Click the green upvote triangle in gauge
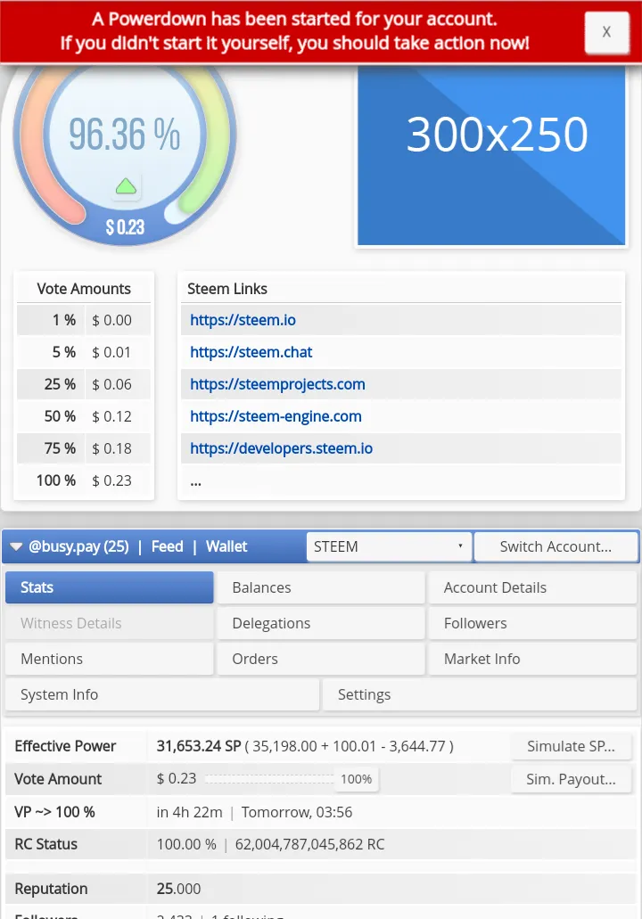Viewport: 642px width, 919px height. click(126, 187)
